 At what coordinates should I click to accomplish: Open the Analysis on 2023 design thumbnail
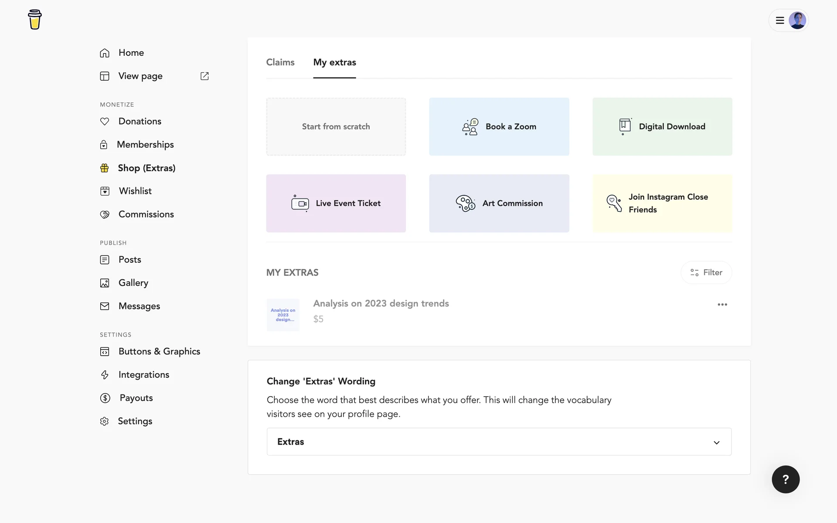(x=283, y=315)
